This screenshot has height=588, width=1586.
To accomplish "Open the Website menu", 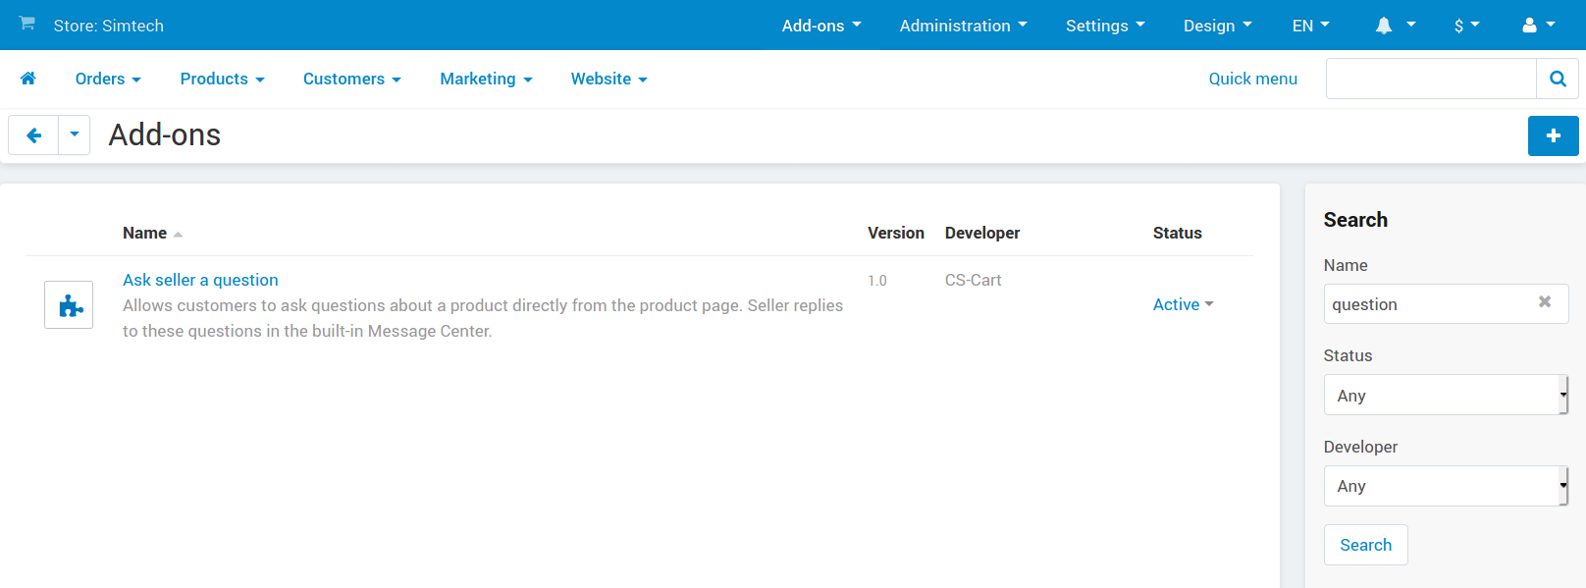I will point(608,79).
